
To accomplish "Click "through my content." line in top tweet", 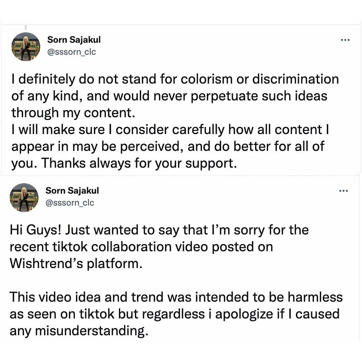I will [73, 113].
